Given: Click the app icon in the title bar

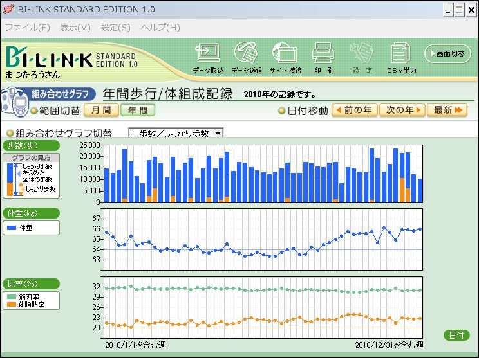Looking at the screenshot, I should pyautogui.click(x=8, y=9).
